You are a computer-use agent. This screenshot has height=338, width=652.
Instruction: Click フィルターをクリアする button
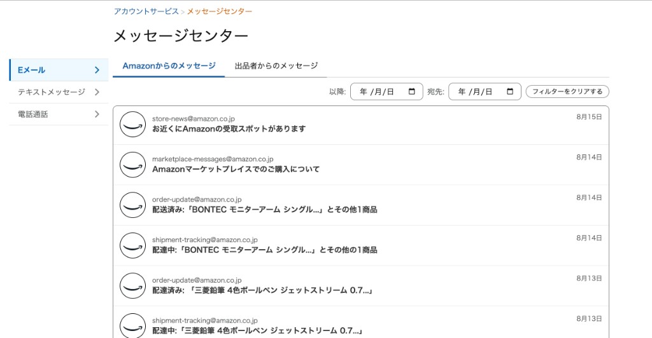(567, 91)
